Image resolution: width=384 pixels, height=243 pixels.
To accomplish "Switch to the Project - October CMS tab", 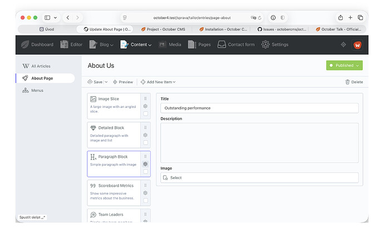I will click(166, 29).
